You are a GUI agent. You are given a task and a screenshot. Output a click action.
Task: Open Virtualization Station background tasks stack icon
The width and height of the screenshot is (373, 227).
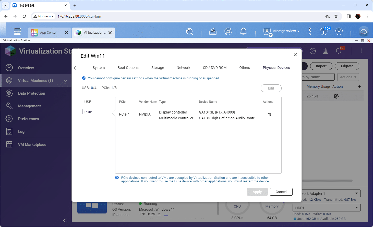(326, 51)
